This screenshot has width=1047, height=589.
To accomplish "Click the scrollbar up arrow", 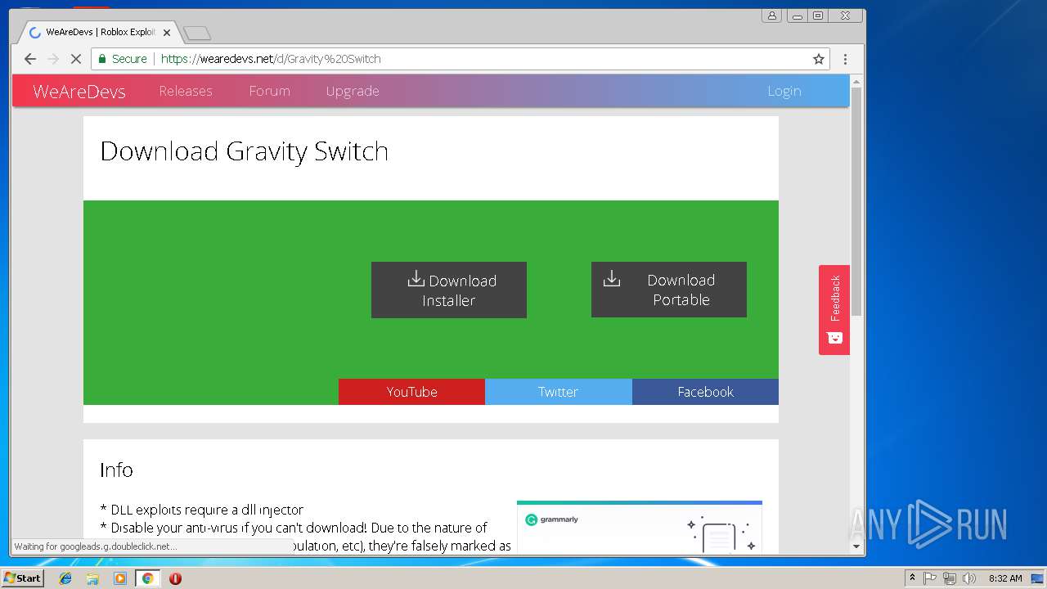I will pyautogui.click(x=856, y=81).
